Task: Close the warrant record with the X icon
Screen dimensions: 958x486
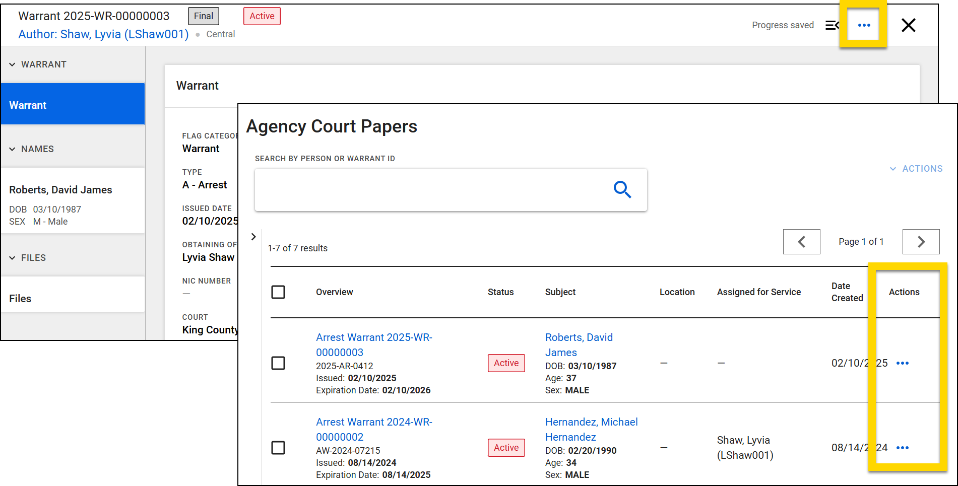Action: pyautogui.click(x=909, y=25)
